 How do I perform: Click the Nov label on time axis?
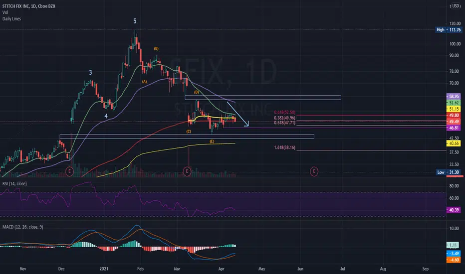click(23, 269)
